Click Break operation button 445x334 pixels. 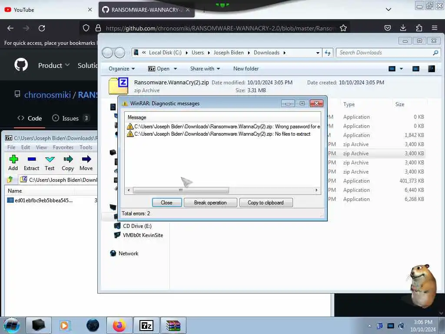(x=210, y=203)
